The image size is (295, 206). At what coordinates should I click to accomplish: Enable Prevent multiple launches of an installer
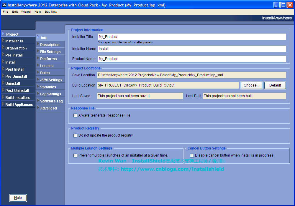pos(75,155)
